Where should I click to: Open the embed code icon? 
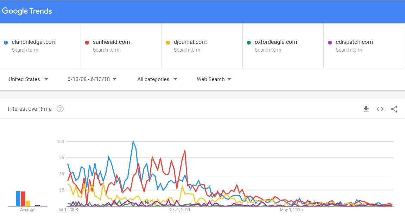point(380,109)
